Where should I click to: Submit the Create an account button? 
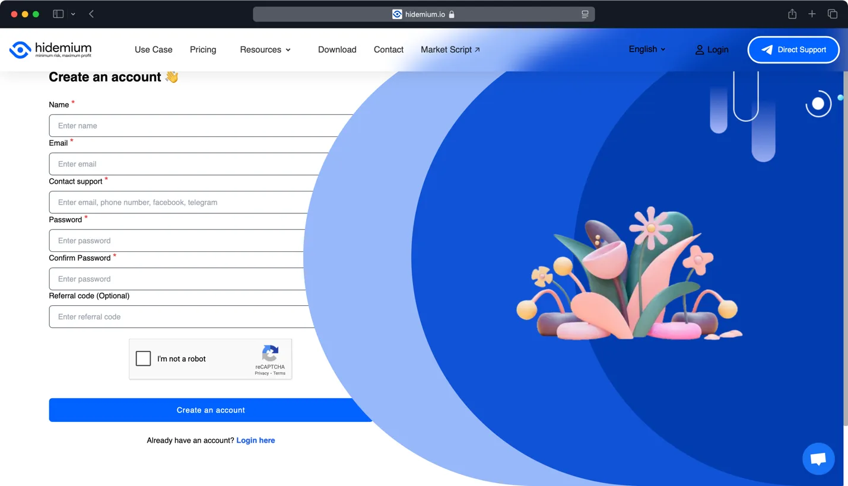tap(211, 410)
